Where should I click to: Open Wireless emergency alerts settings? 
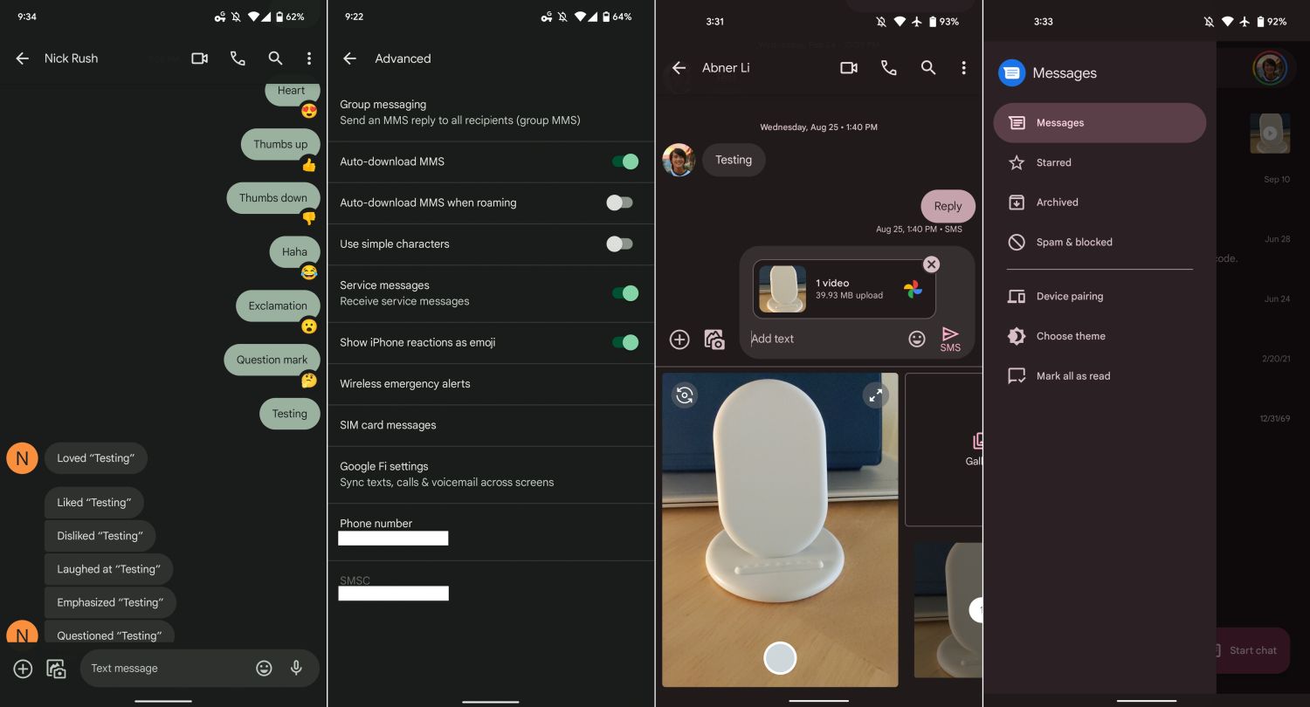pos(404,383)
